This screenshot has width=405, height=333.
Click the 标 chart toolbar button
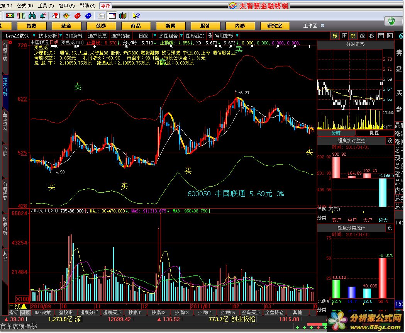[335, 36]
